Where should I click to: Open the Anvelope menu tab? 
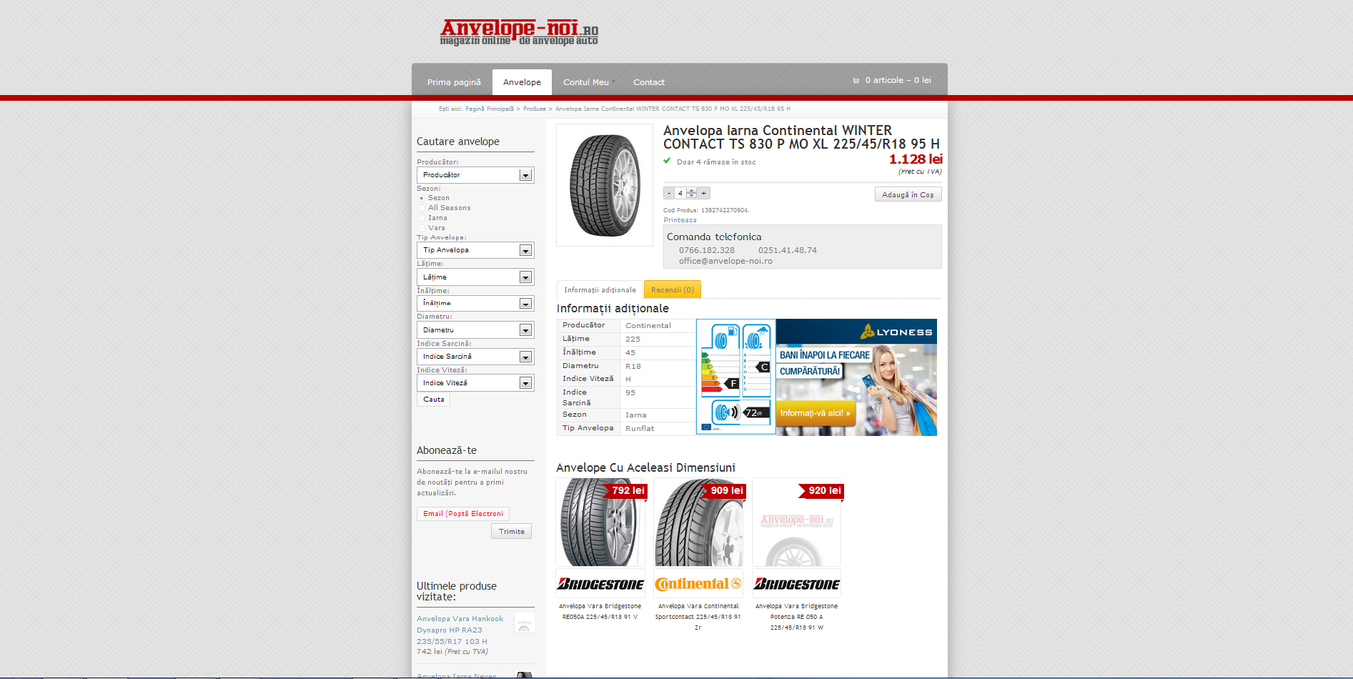(522, 82)
